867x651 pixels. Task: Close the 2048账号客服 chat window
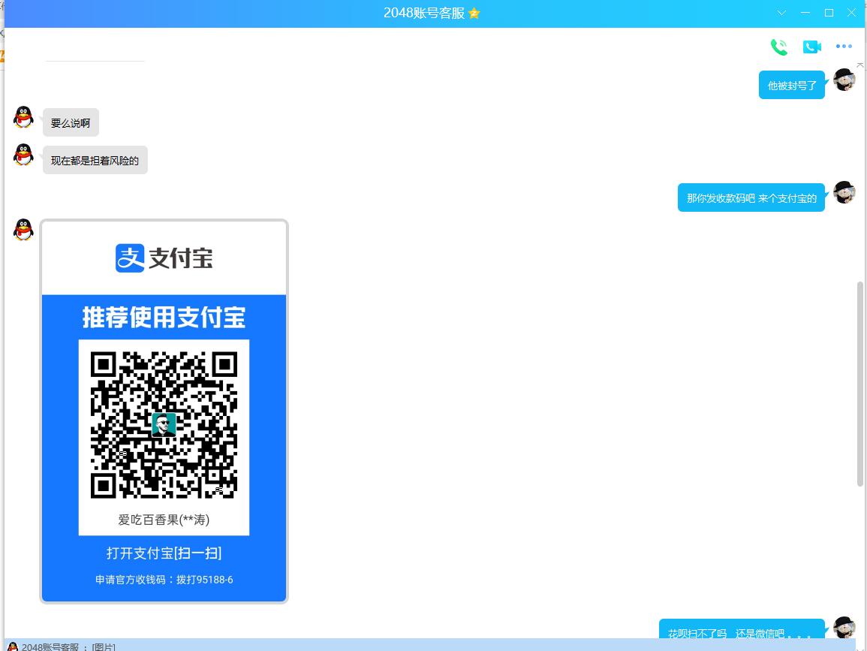tap(851, 13)
